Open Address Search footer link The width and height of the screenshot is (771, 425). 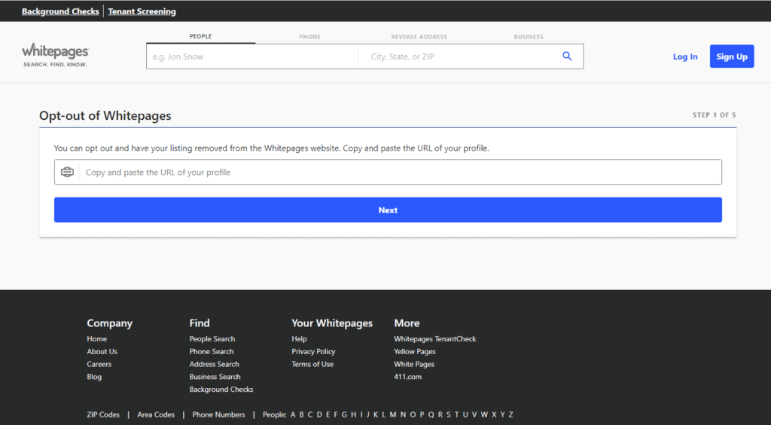pos(215,364)
